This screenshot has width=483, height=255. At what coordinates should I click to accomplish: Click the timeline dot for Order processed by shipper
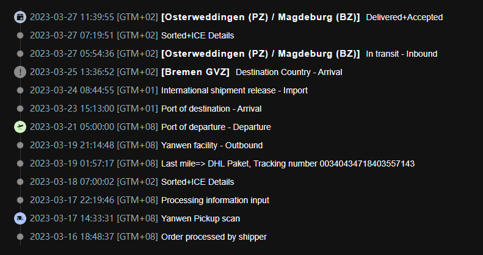pyautogui.click(x=20, y=237)
